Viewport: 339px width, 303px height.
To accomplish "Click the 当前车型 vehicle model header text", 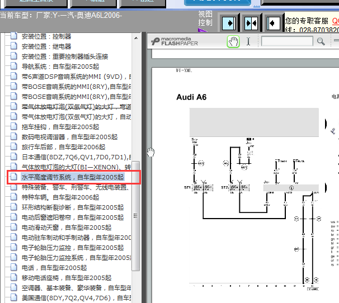I will point(61,15).
